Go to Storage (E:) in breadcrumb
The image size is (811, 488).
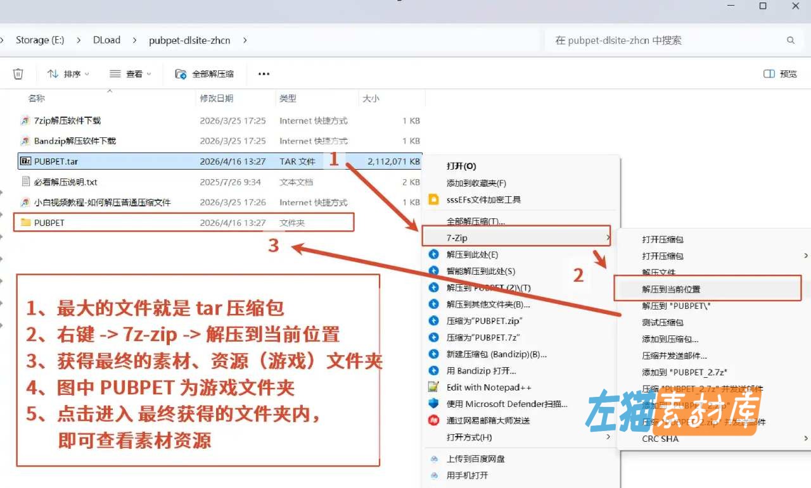40,40
